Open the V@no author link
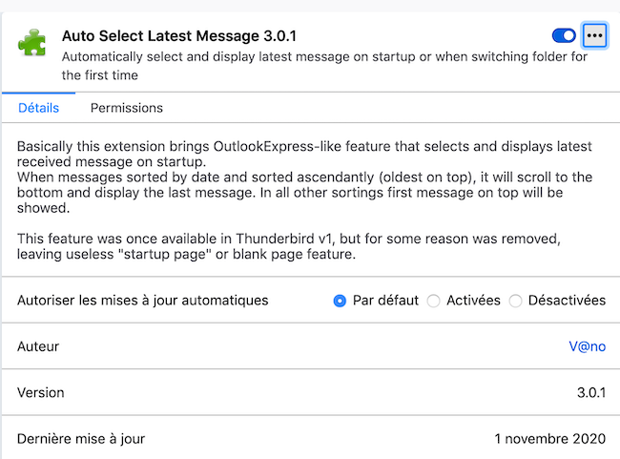This screenshot has width=620, height=459. point(587,346)
